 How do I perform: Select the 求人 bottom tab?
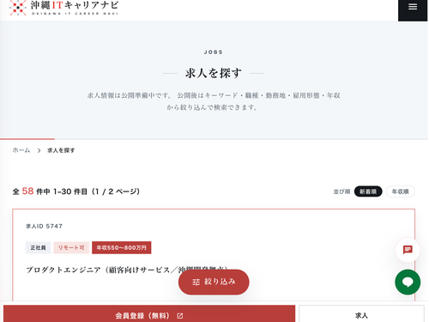coord(361,314)
